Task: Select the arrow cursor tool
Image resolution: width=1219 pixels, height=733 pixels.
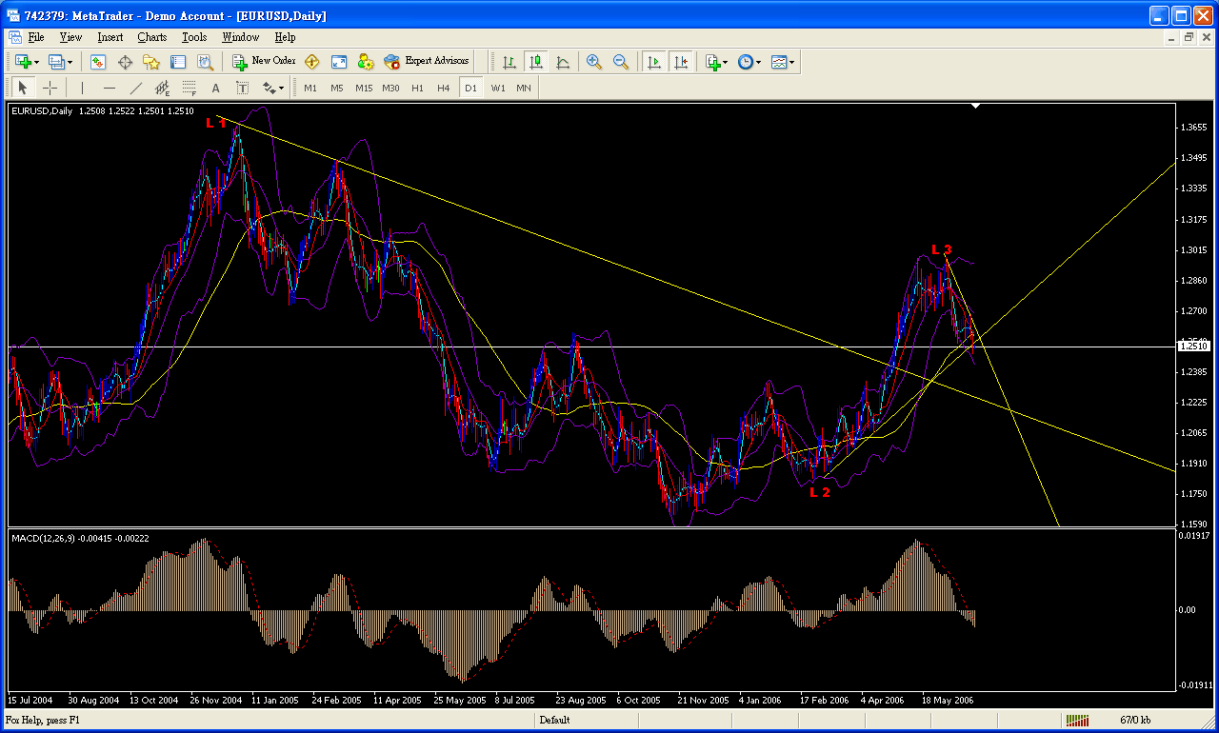Action: coord(23,88)
